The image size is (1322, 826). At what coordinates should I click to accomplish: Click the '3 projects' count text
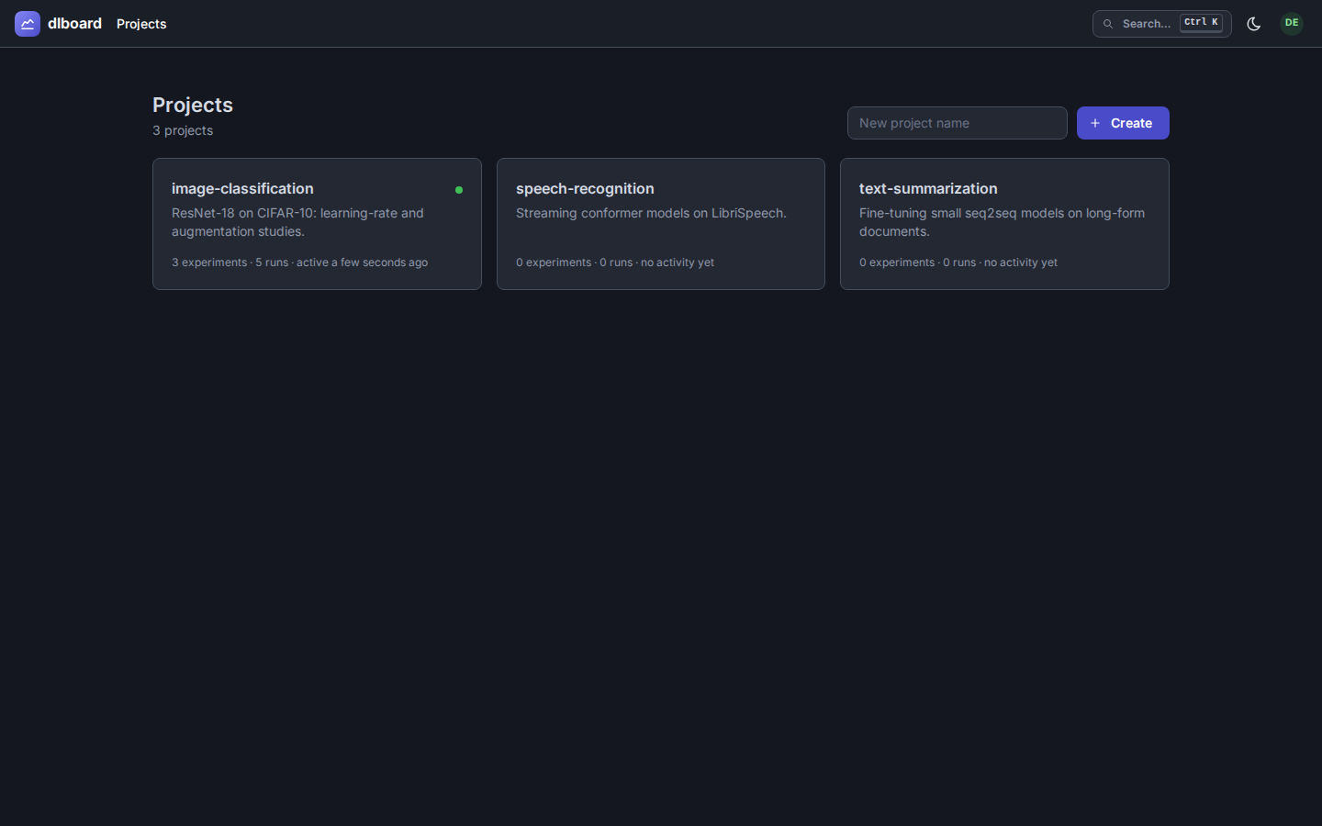point(183,130)
